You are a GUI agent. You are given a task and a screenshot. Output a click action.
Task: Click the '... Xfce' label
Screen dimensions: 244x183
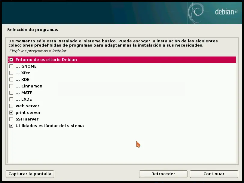pos(23,73)
